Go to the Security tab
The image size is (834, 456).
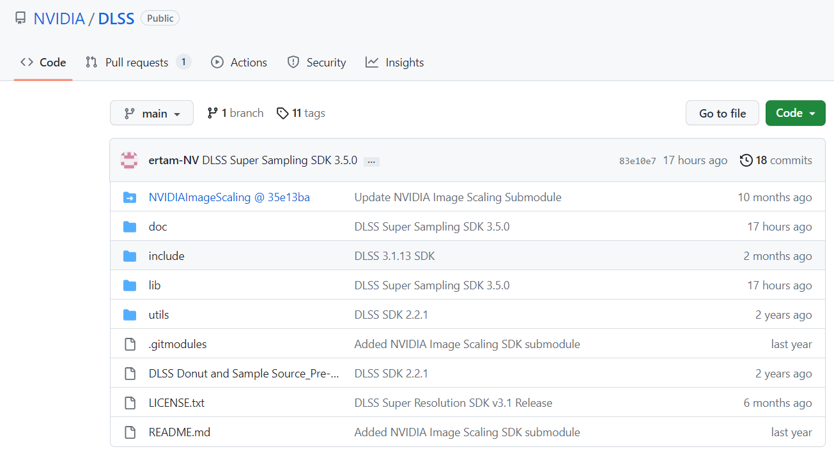click(x=317, y=63)
